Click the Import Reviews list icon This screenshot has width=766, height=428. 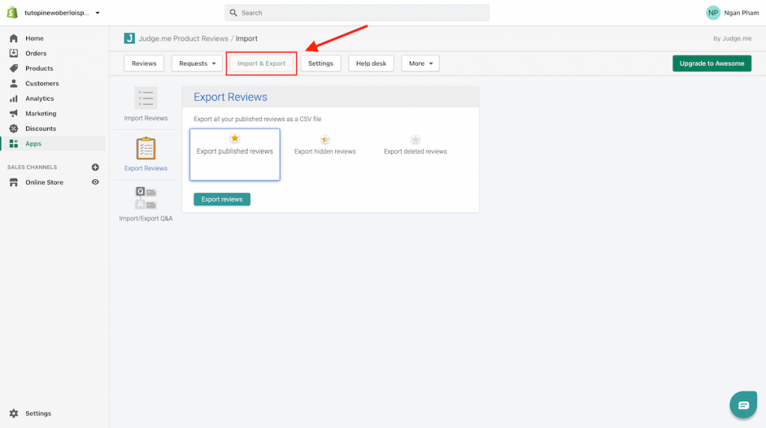146,98
